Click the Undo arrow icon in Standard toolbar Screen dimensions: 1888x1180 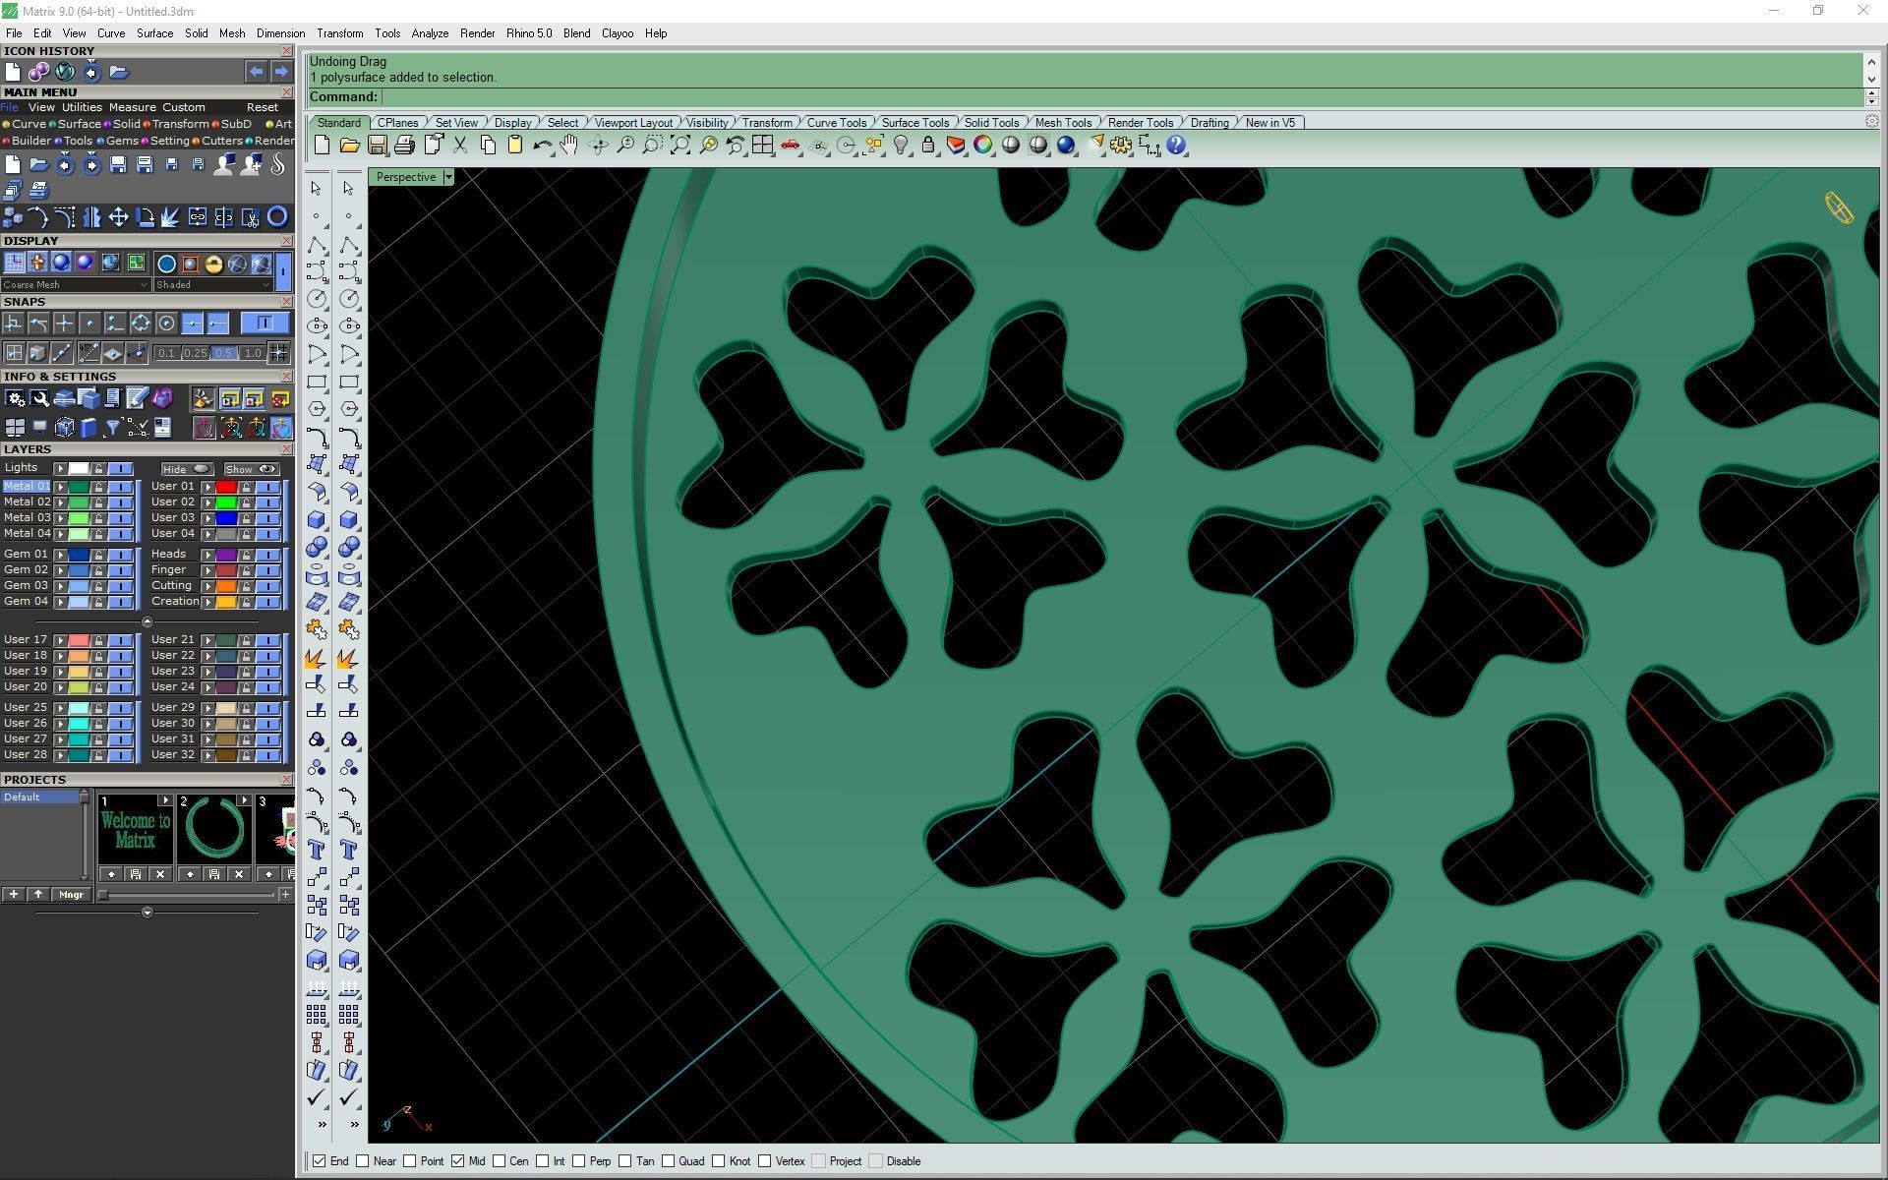coord(542,146)
